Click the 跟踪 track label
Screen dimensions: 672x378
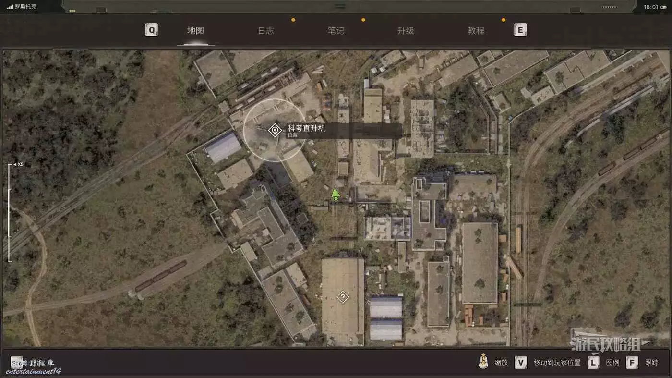coord(652,363)
